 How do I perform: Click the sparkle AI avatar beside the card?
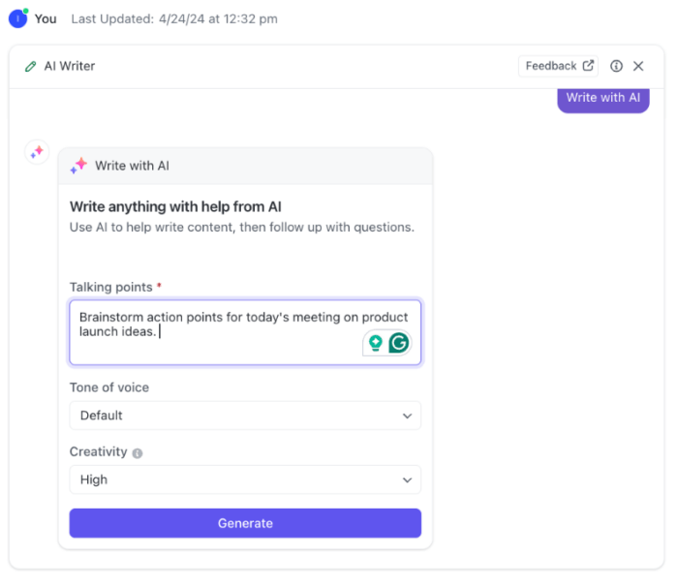(37, 152)
